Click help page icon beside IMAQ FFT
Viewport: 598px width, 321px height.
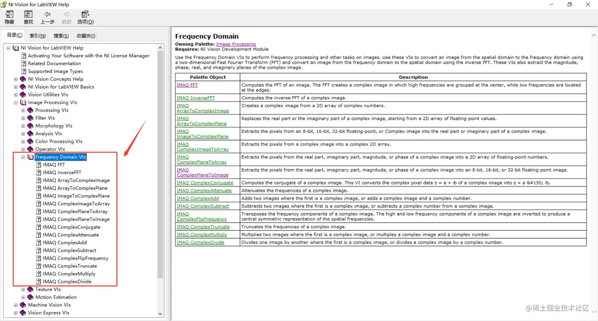pos(39,165)
